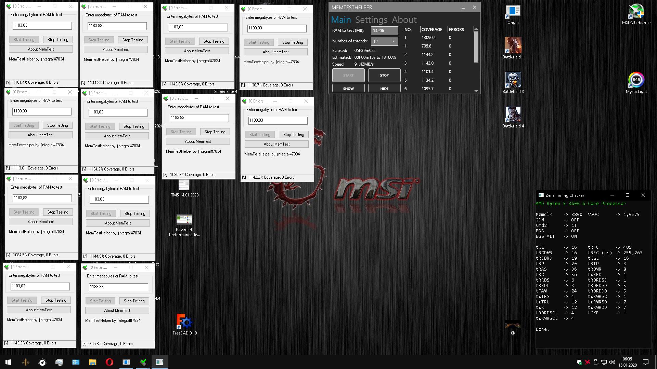Switch to the About tab in MemTestHelper
Screen dimensions: 657x369
[404, 19]
